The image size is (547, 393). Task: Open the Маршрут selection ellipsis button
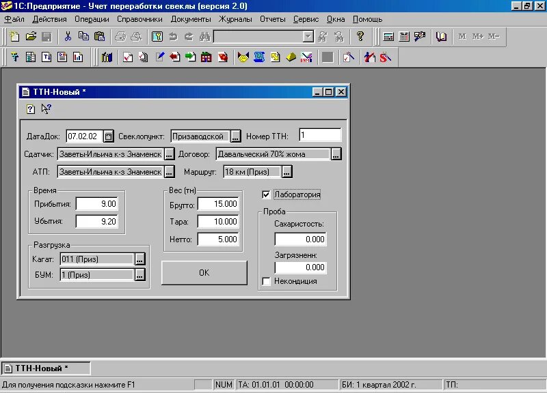tap(286, 172)
